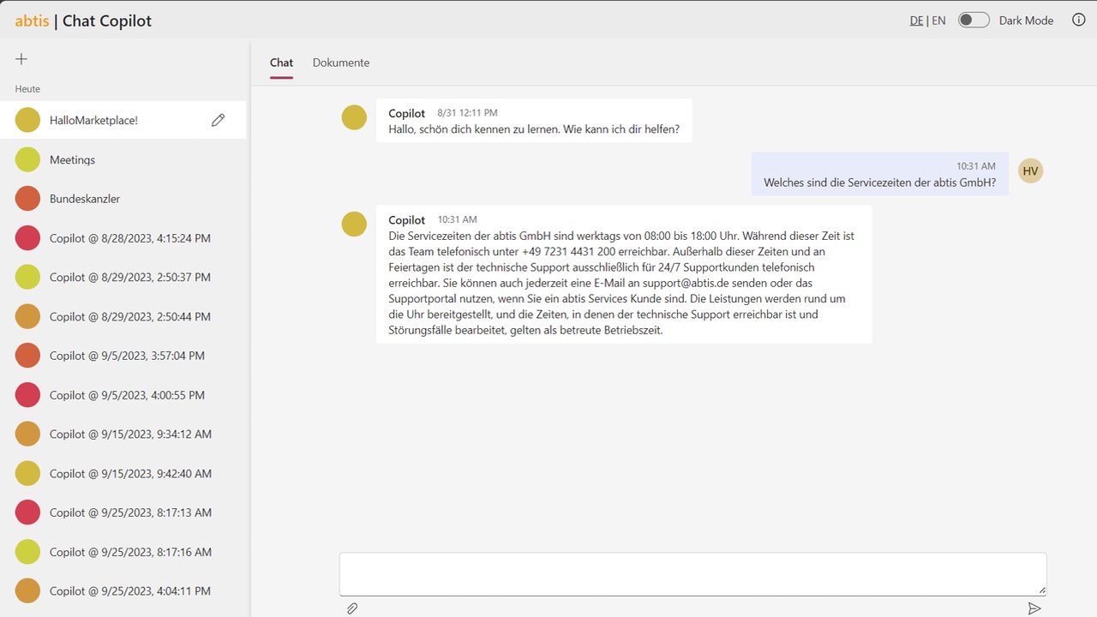Open the Bundeskanzler chat
This screenshot has width=1097, height=617.
123,199
